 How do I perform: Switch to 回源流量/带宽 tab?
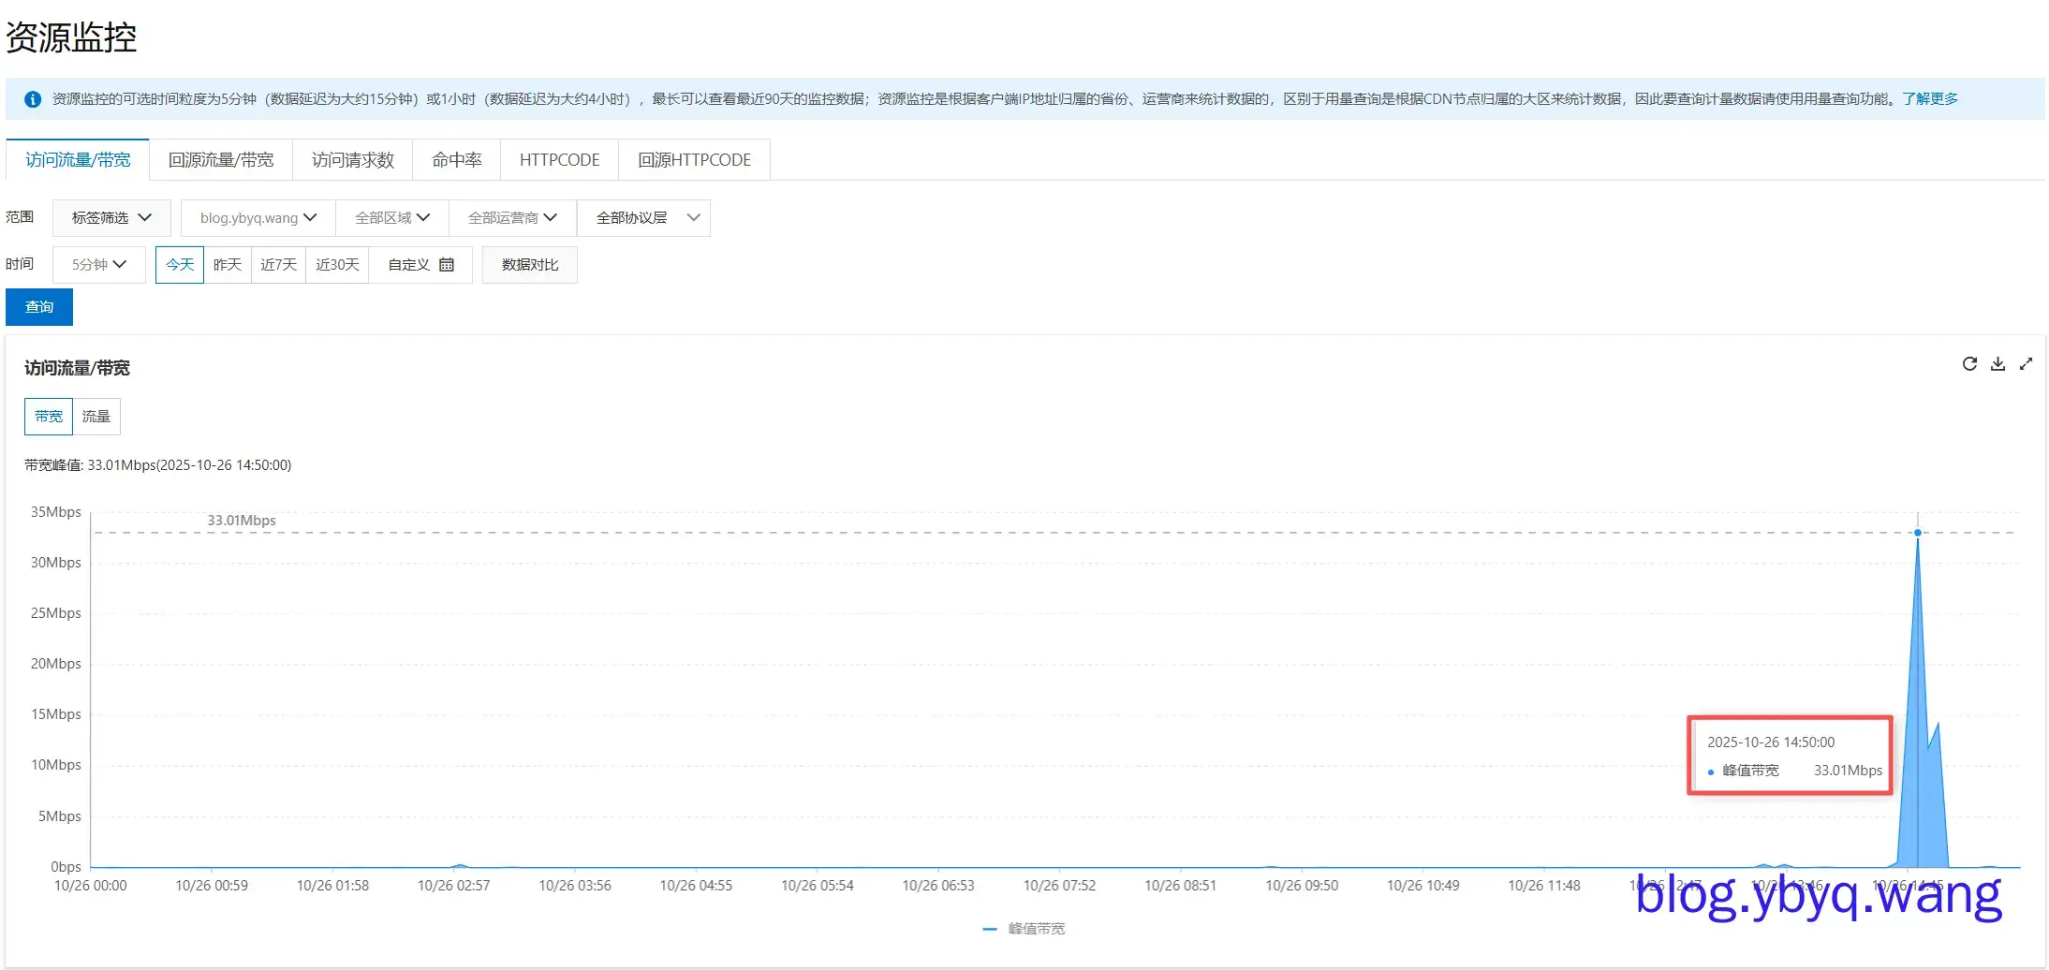click(x=221, y=160)
